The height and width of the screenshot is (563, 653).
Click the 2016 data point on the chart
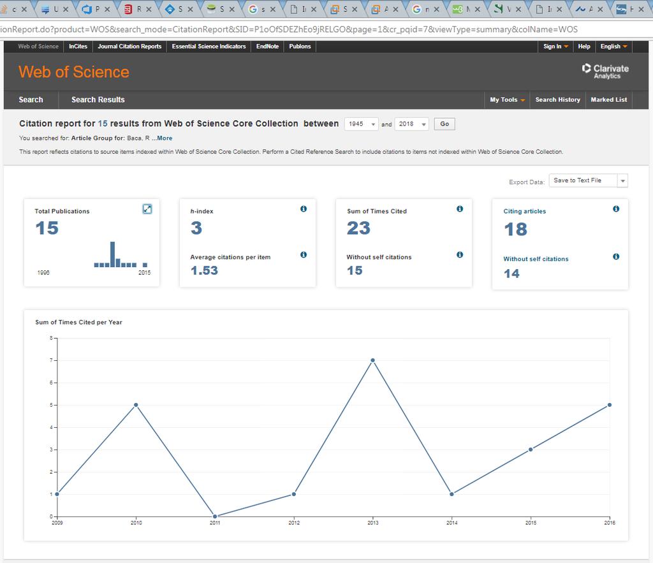click(x=609, y=405)
